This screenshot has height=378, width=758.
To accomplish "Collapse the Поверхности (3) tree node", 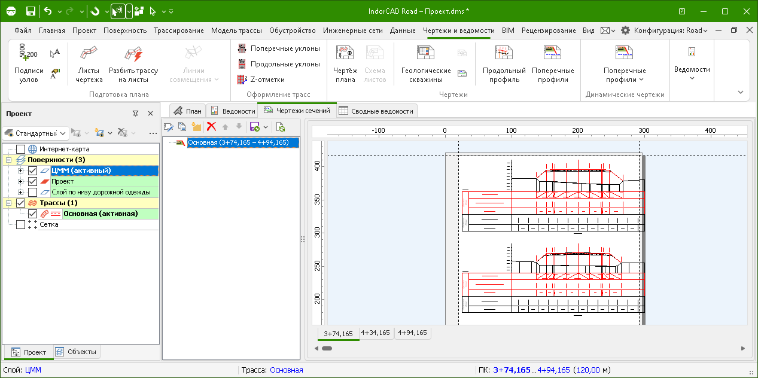I will coord(8,160).
